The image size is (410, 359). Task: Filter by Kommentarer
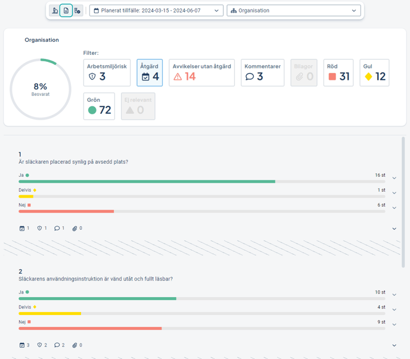(262, 73)
